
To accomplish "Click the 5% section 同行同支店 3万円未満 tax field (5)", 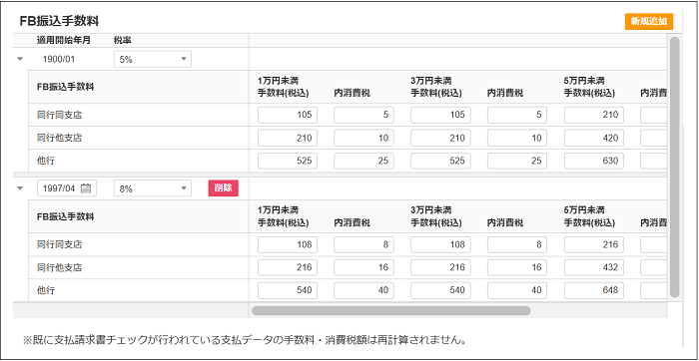I will (517, 115).
